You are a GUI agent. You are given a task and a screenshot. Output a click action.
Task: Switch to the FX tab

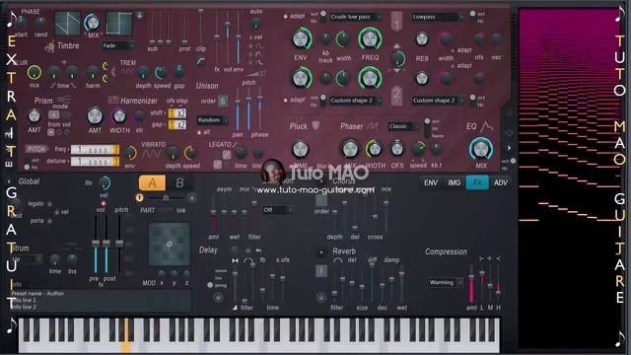pos(477,182)
